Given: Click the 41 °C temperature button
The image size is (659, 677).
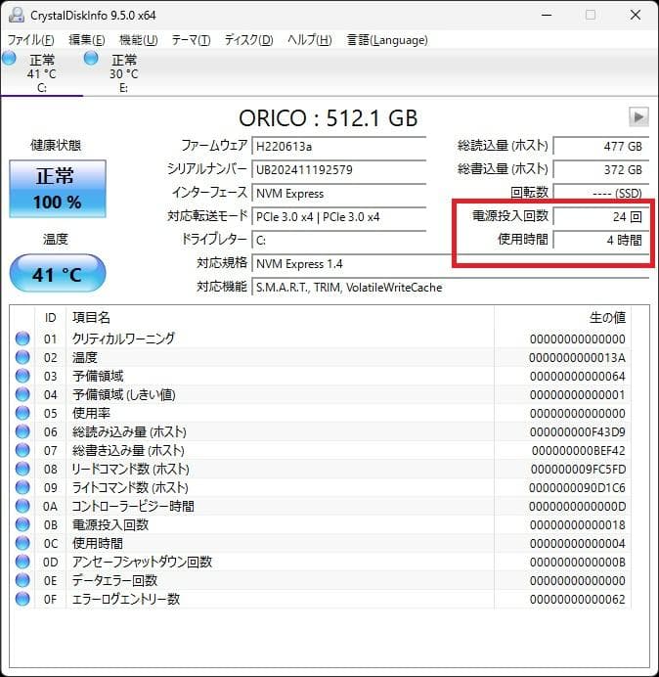Looking at the screenshot, I should [x=58, y=273].
